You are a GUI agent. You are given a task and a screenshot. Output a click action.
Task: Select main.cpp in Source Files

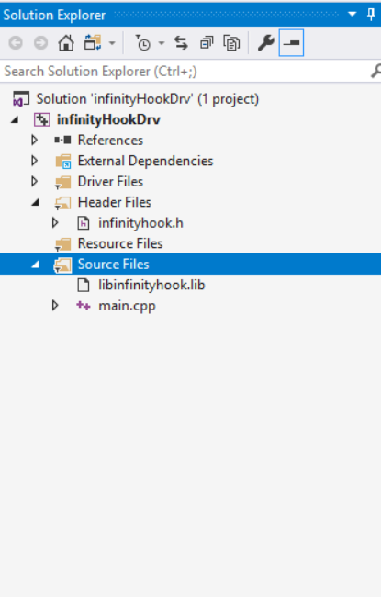pos(127,306)
